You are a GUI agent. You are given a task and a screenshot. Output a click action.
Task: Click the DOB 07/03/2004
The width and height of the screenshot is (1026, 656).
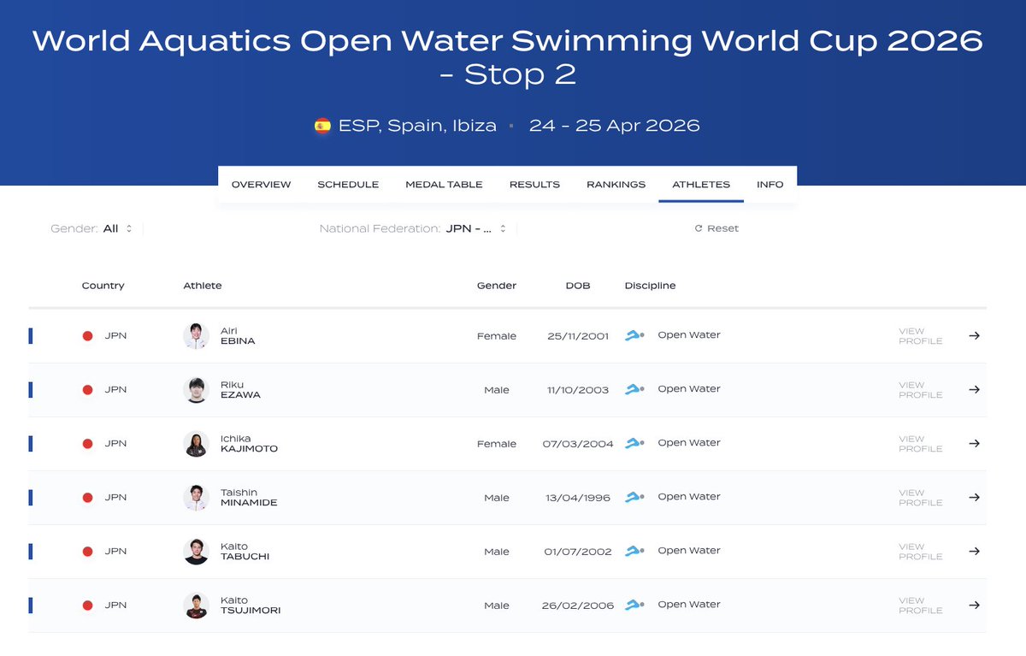(578, 444)
